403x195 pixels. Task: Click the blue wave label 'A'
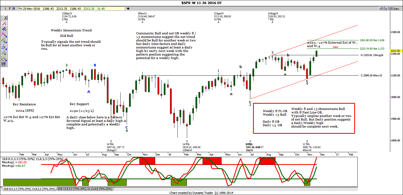click(89, 92)
